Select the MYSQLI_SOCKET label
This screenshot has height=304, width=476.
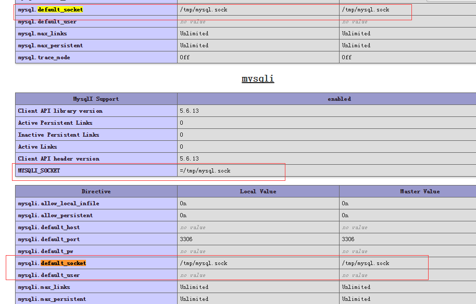[x=39, y=171]
